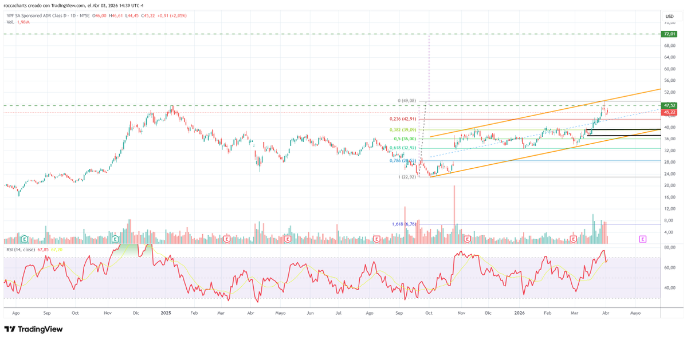The image size is (687, 340).
Task: Click the green earnings marker near Nov 2024
Action: (x=116, y=239)
